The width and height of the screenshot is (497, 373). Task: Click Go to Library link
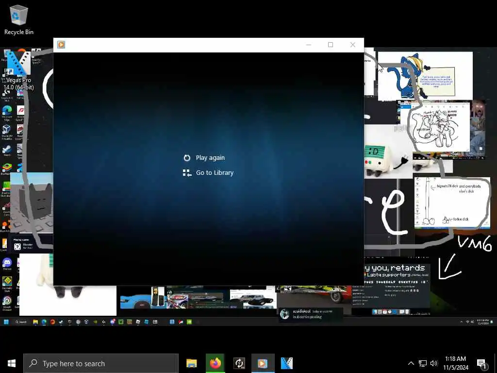[208, 172]
